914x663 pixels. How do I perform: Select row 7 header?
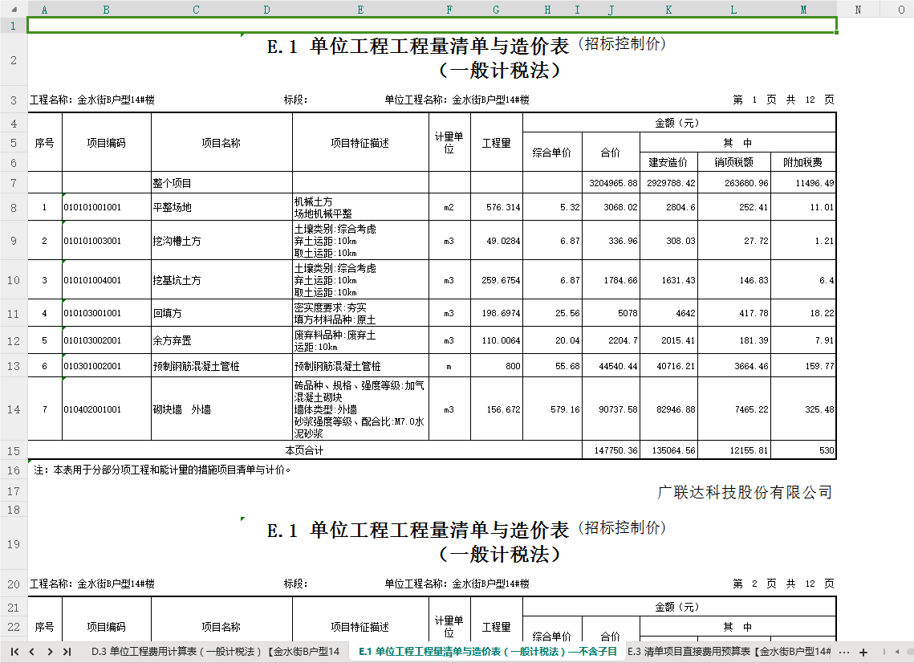click(14, 183)
